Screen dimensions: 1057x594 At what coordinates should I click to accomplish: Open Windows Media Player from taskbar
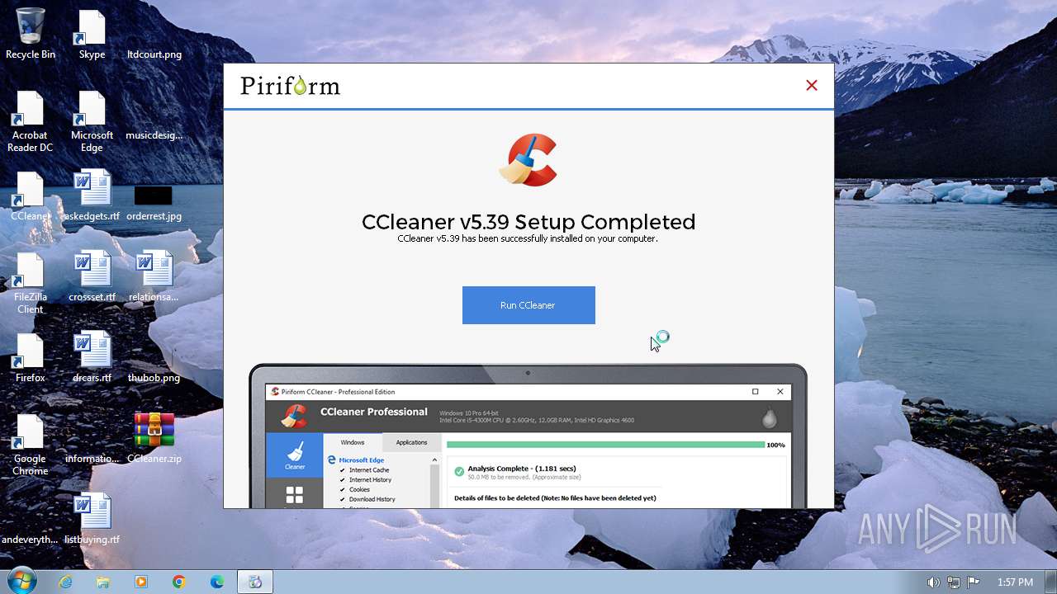pyautogui.click(x=141, y=582)
